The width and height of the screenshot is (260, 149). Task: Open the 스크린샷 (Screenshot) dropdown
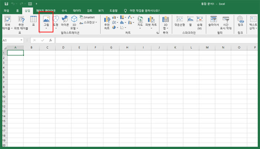(x=88, y=23)
